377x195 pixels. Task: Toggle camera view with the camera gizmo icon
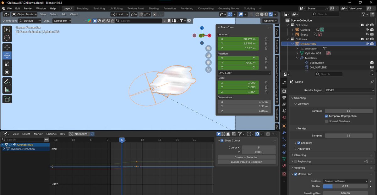[209, 63]
